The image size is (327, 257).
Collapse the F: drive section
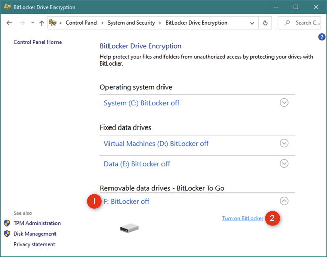(284, 201)
